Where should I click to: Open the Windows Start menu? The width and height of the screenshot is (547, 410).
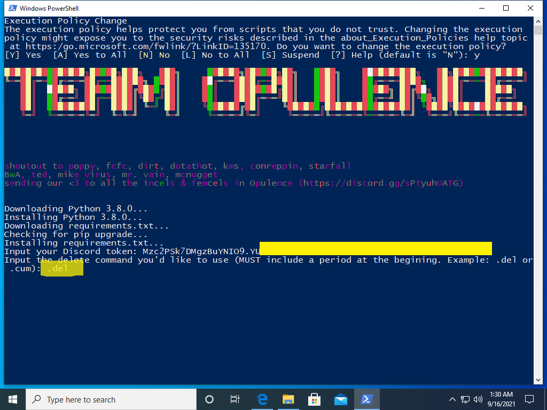(13, 399)
